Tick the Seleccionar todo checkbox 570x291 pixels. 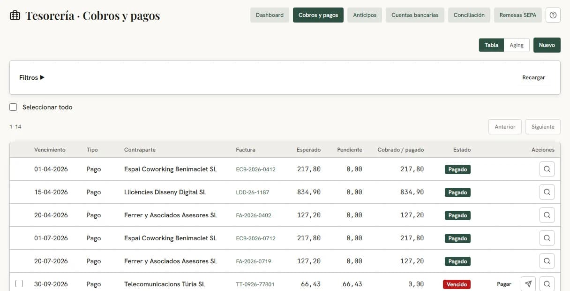(13, 107)
